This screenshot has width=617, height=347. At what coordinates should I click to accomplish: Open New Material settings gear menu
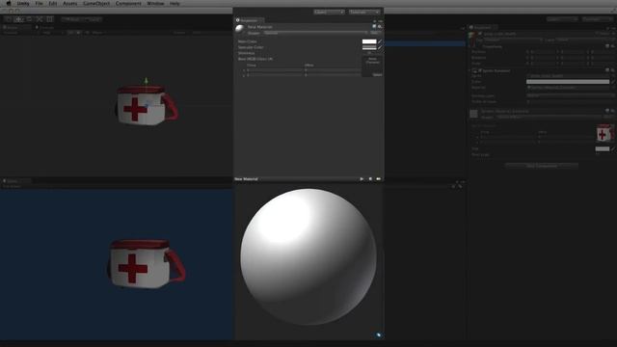click(380, 26)
